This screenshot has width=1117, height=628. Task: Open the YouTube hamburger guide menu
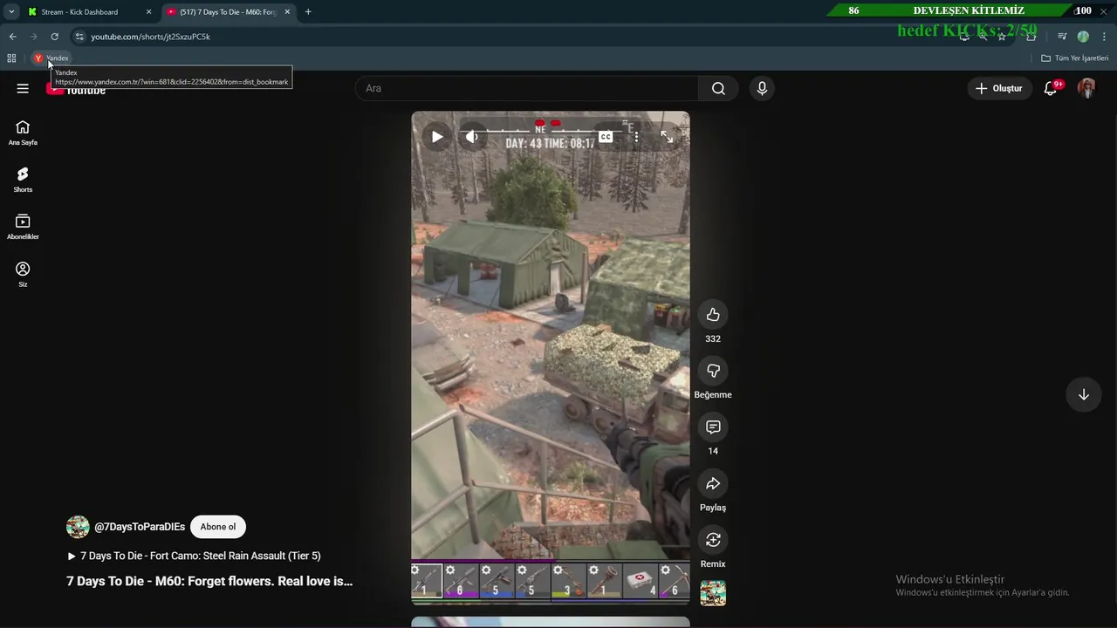click(23, 88)
